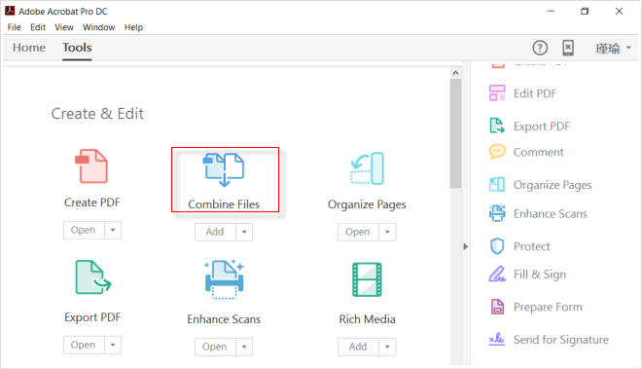Select the Combine Files tool icon
Viewport: 642px width, 369px height.
pyautogui.click(x=224, y=169)
